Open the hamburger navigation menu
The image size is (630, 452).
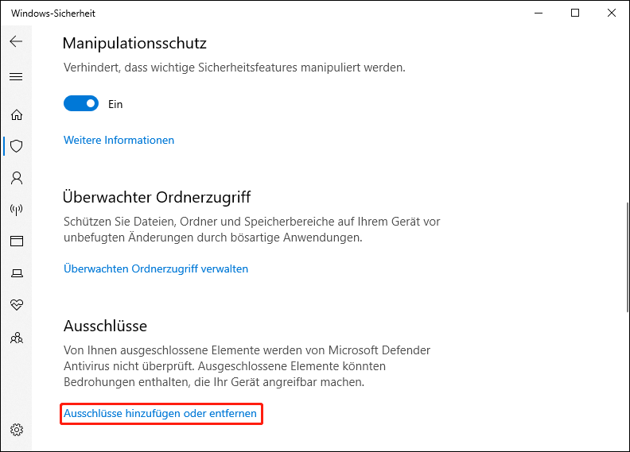[16, 77]
